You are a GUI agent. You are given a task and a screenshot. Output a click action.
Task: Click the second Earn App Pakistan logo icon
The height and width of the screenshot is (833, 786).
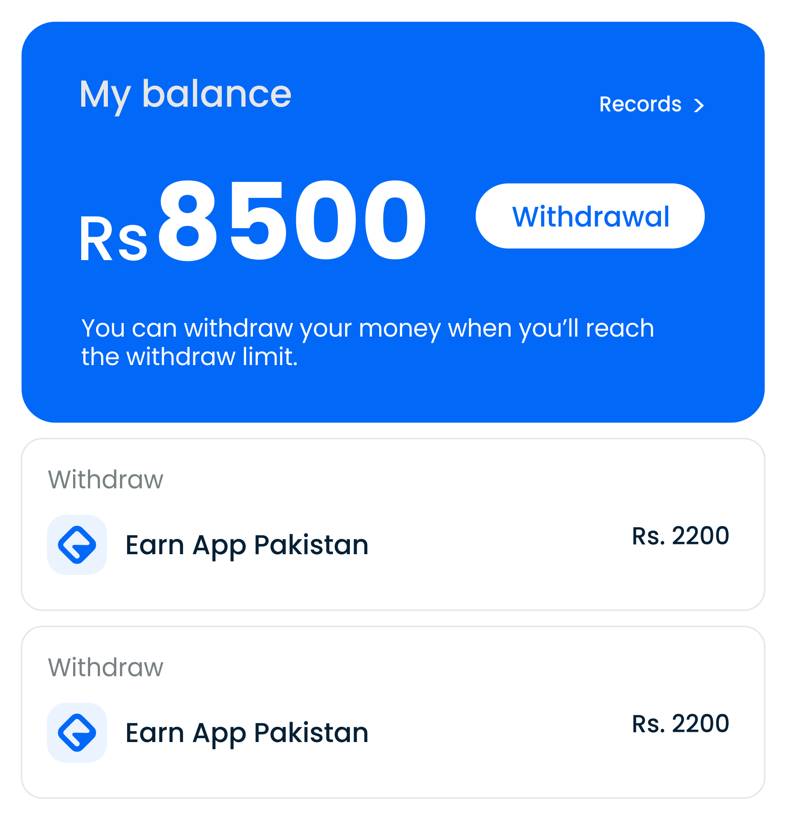[77, 733]
